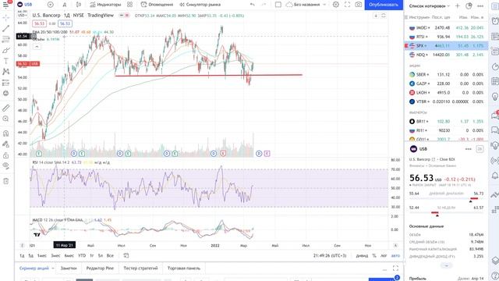The height and width of the screenshot is (281, 499).
Task: Lock all drawing tools
Action: pos(5,155)
